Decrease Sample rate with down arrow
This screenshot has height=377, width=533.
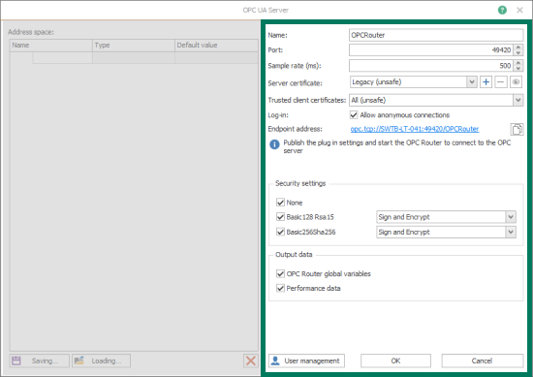pyautogui.click(x=518, y=68)
